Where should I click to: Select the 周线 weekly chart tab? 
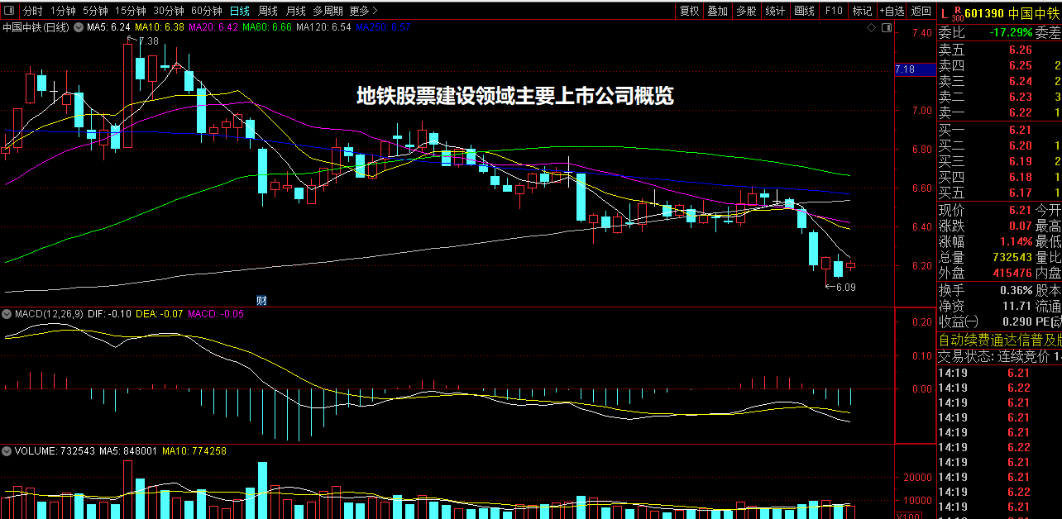coord(268,11)
